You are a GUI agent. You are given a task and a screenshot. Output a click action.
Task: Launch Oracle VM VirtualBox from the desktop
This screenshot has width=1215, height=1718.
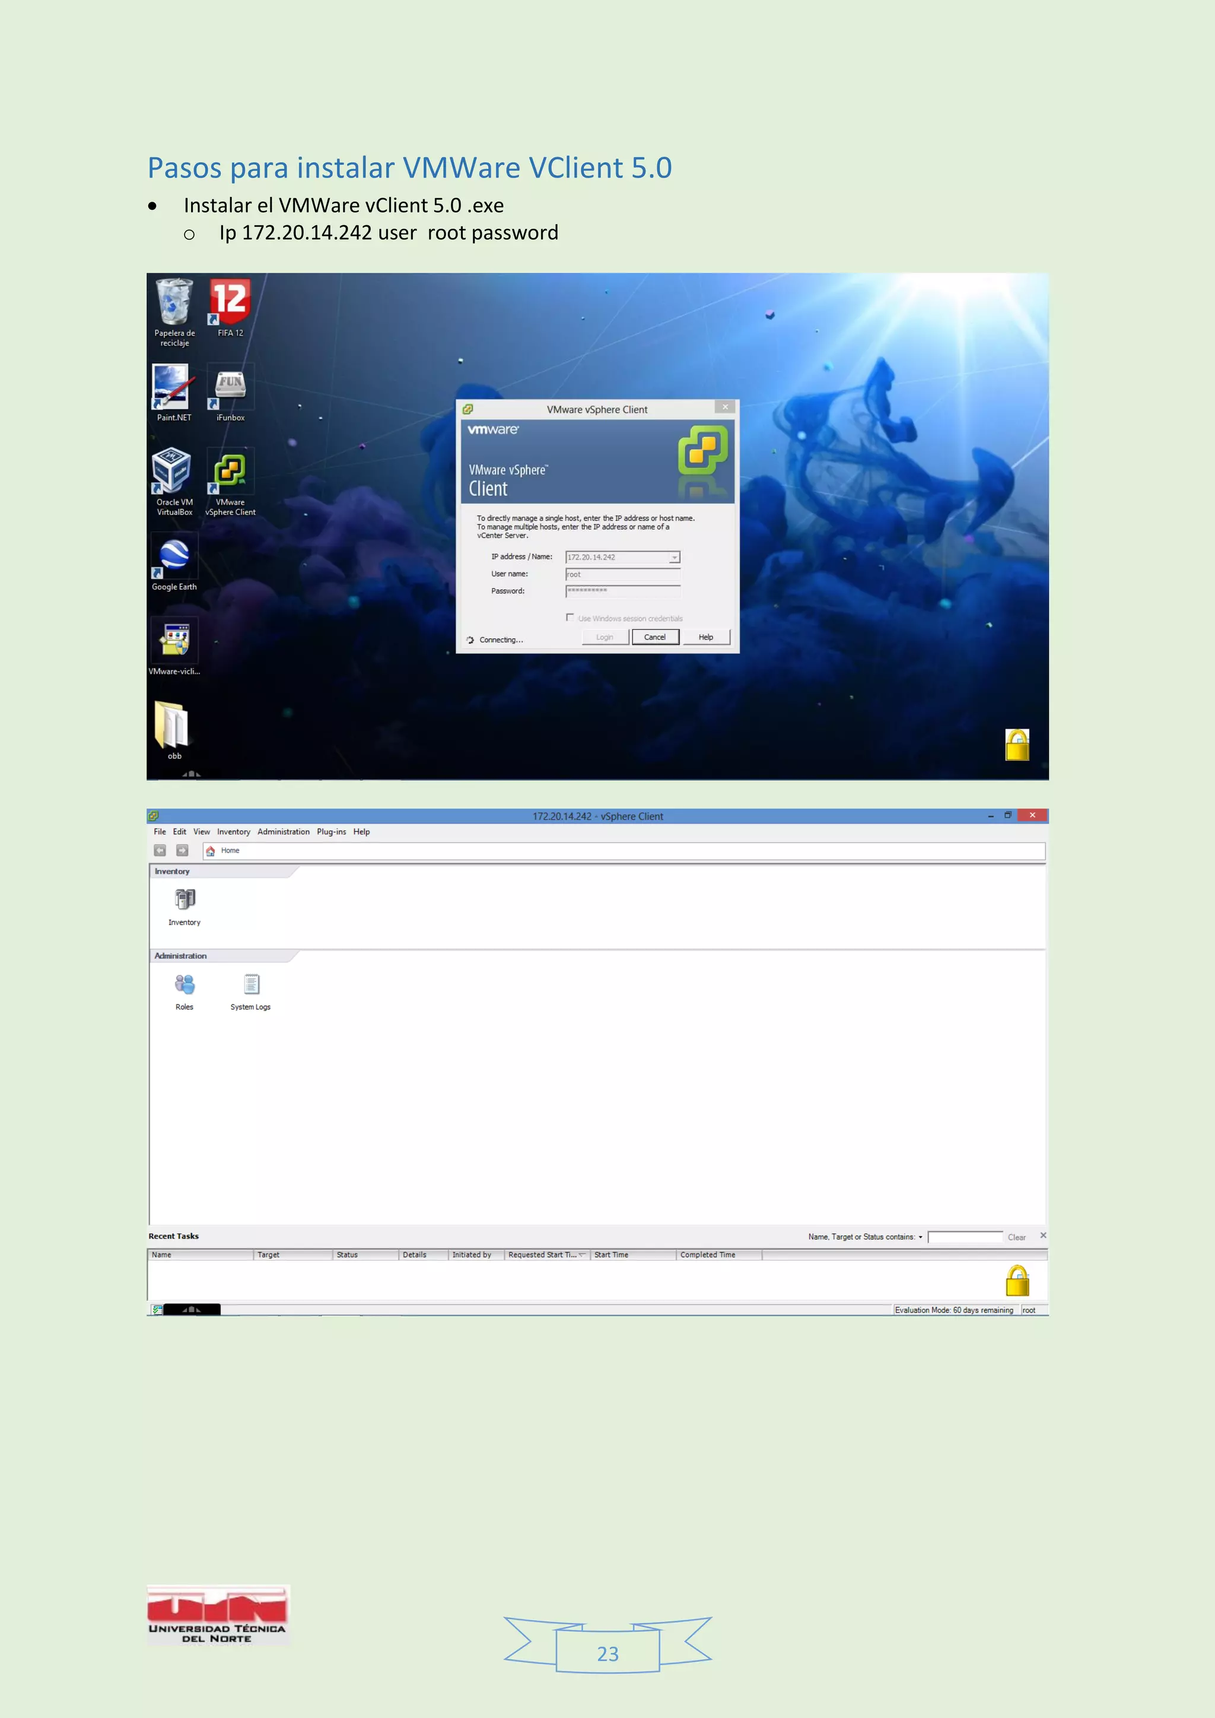[174, 482]
